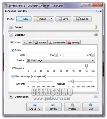Click the Save as profile button

tap(82, 19)
